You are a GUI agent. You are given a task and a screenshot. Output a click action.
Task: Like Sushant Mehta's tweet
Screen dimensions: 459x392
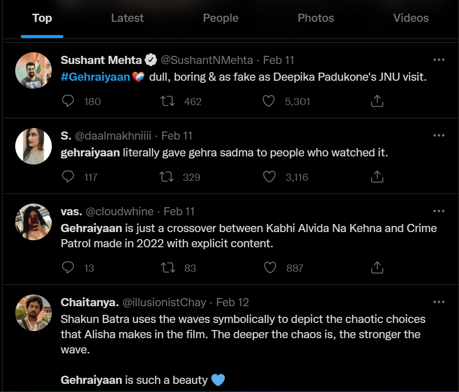coord(269,102)
